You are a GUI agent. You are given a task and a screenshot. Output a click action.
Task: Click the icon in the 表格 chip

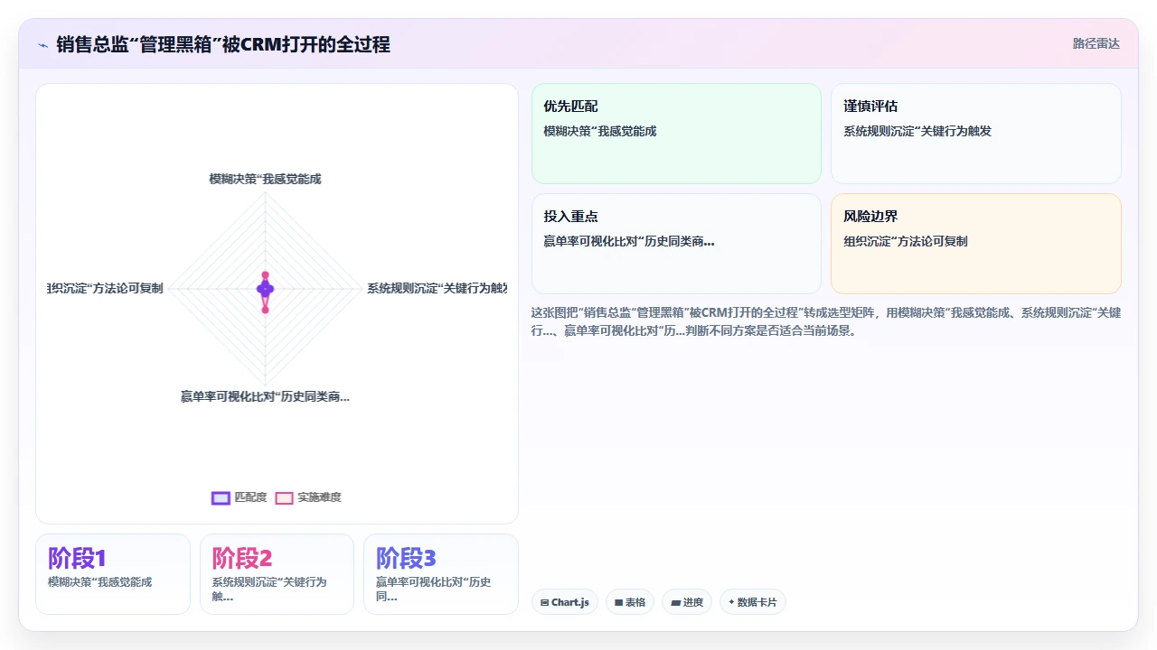tap(618, 602)
